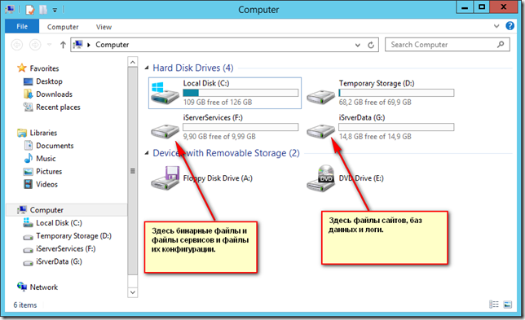Select Temporary Storage (D:) in navigation pane
525x320 pixels.
pos(73,236)
